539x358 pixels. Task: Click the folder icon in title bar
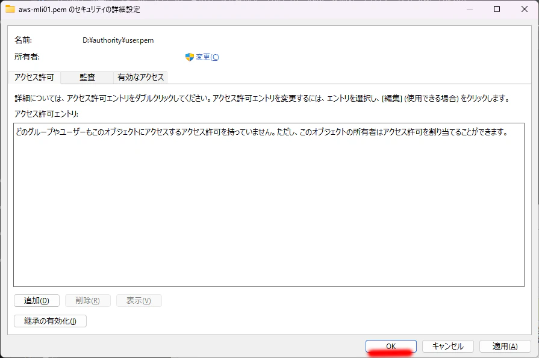[10, 9]
